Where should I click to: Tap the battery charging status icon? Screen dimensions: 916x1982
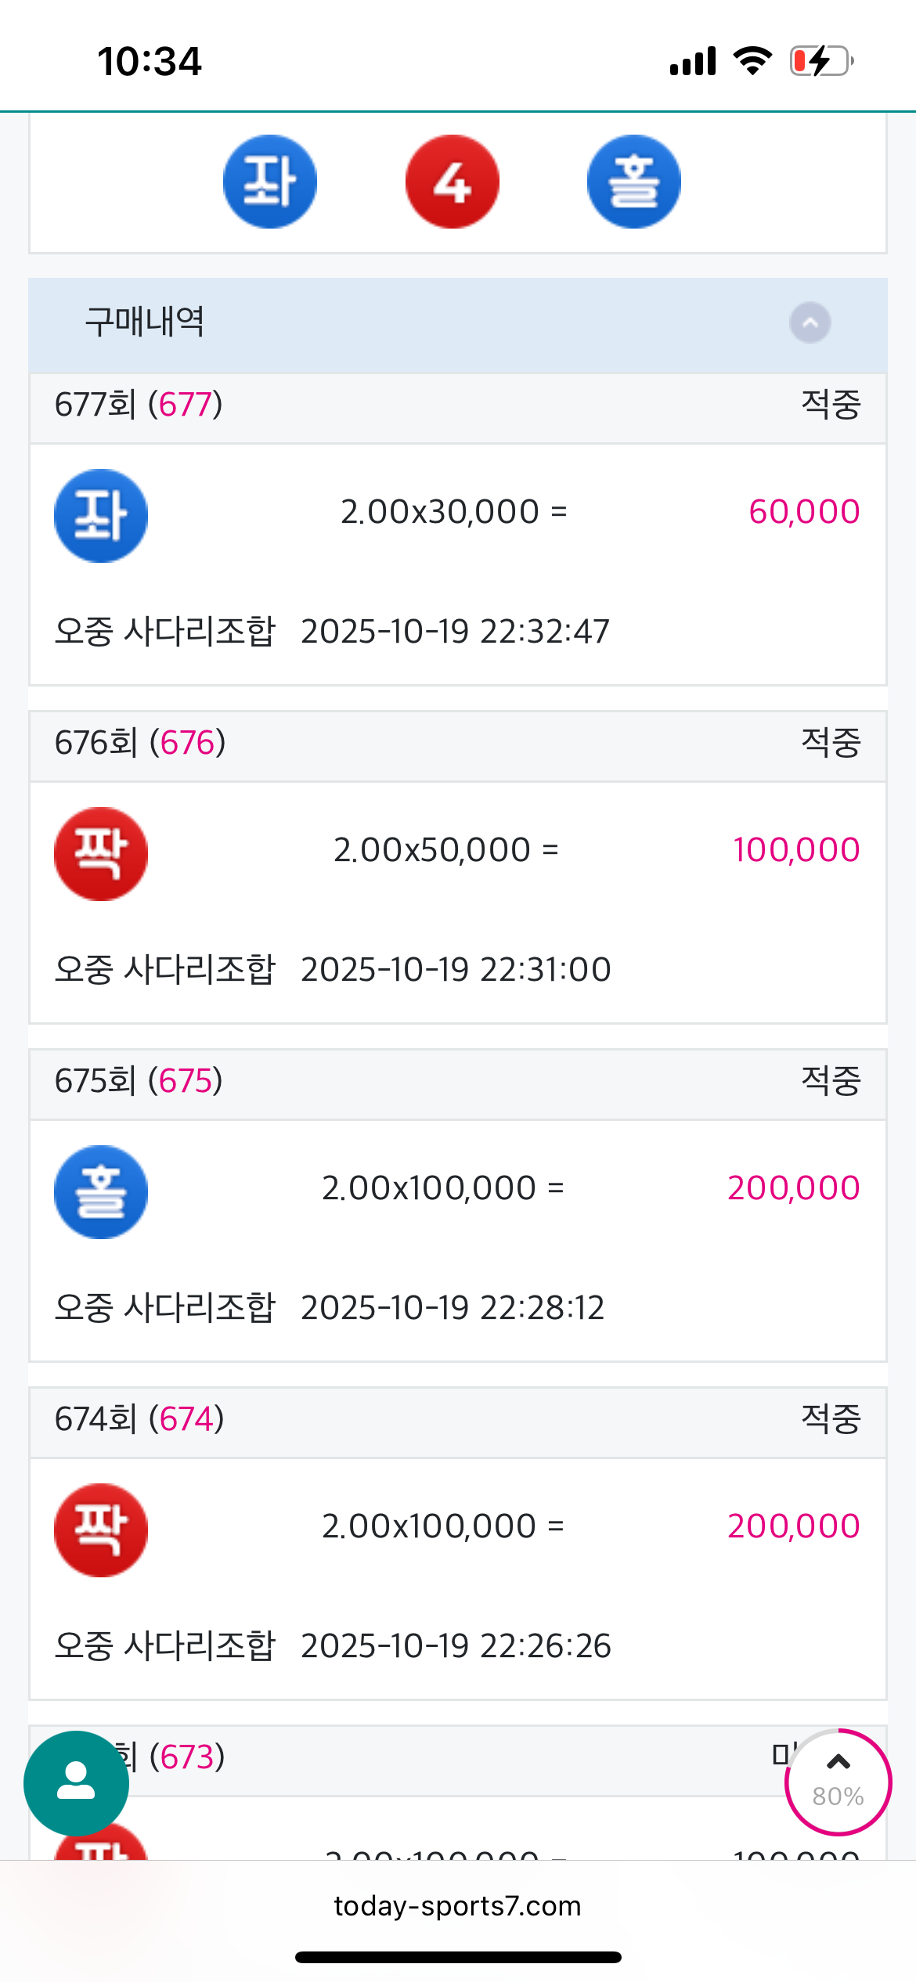click(x=820, y=61)
